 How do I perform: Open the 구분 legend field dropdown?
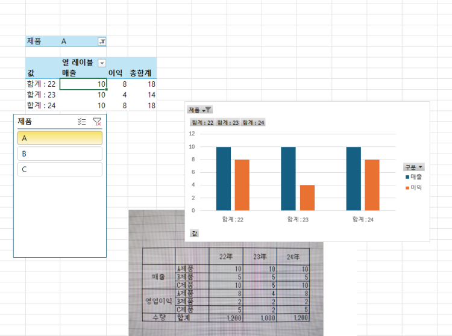(x=413, y=167)
